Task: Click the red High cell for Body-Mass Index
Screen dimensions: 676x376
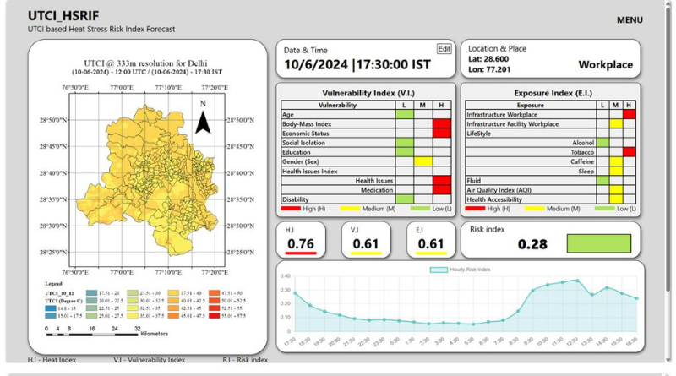Action: point(442,123)
